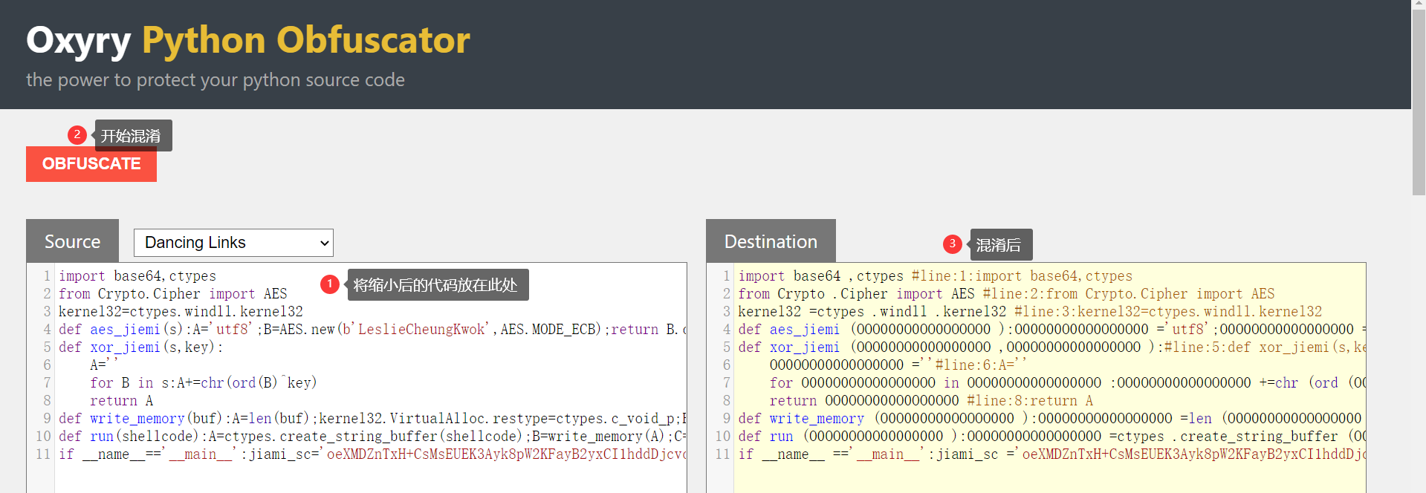Click source line 'def write_memory(buf)'
The image size is (1426, 493).
pos(372,419)
